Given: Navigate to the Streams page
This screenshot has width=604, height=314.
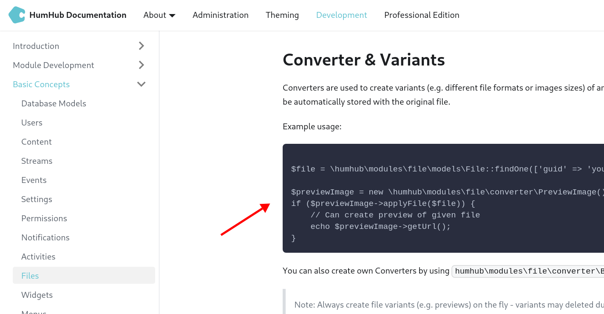Looking at the screenshot, I should [x=37, y=161].
